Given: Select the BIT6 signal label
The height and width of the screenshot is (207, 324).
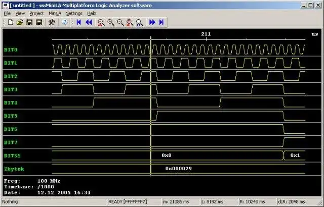Looking at the screenshot, I should coord(11,129).
